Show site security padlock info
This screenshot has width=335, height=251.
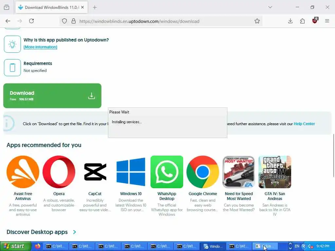tap(74, 21)
